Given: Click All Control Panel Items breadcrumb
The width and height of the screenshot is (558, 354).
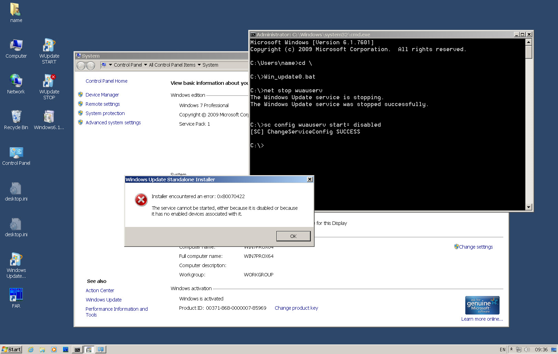Looking at the screenshot, I should [172, 65].
